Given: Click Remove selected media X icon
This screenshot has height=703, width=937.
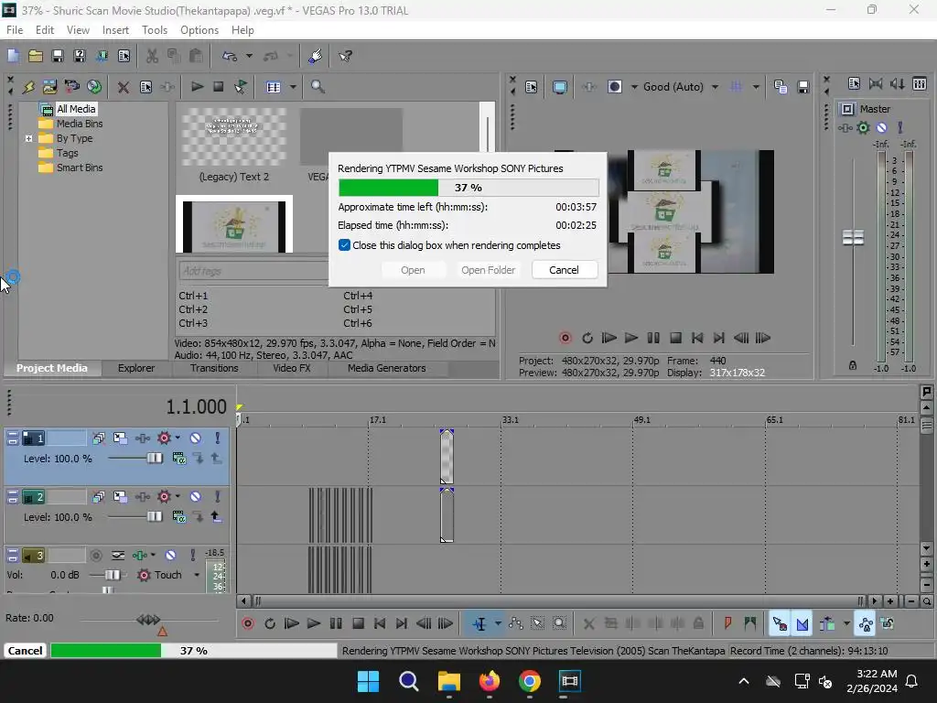Looking at the screenshot, I should pyautogui.click(x=124, y=87).
